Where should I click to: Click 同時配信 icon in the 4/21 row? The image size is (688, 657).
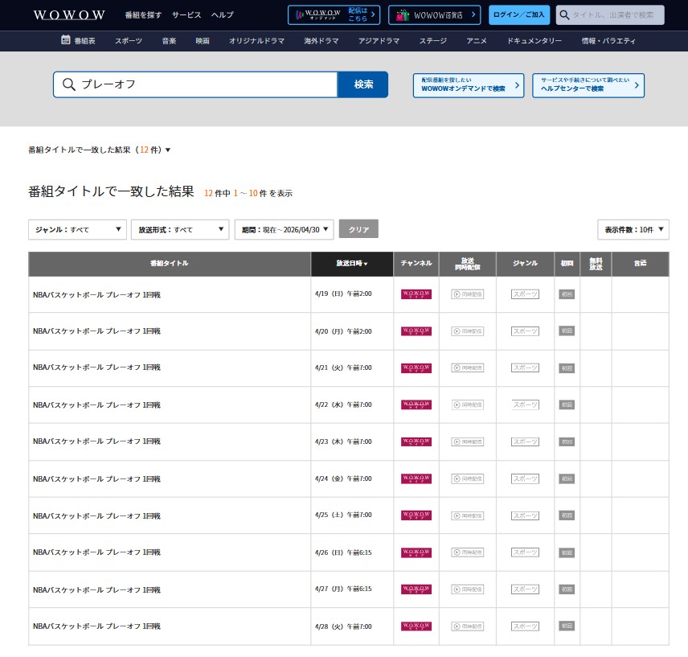click(x=467, y=368)
